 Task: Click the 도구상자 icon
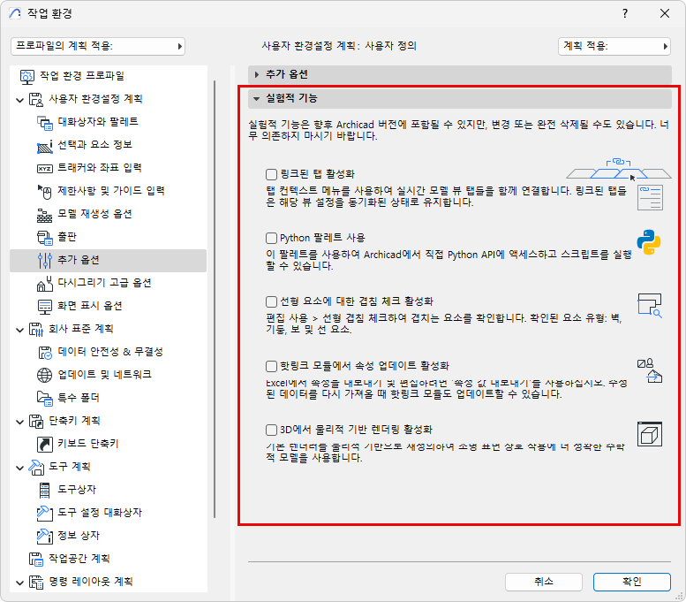point(45,491)
